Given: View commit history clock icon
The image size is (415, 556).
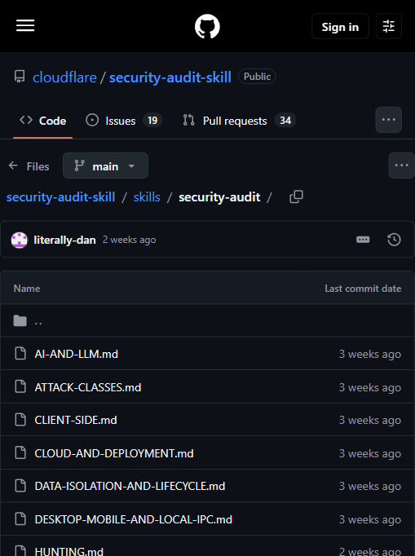Looking at the screenshot, I should coord(394,240).
